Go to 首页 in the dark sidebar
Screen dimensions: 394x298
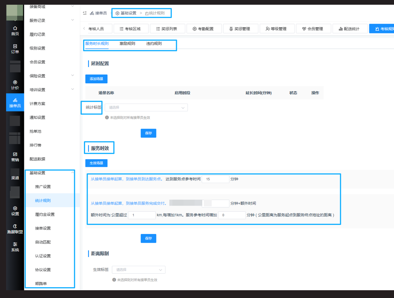15,31
